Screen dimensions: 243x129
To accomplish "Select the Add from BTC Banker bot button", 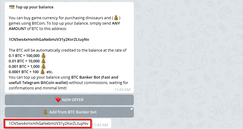I will 69,112.
